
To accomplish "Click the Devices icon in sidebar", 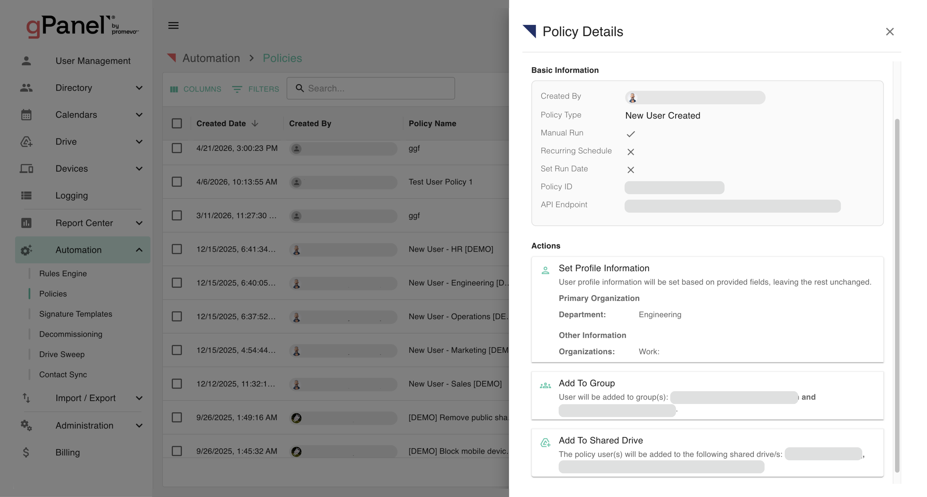I will tap(26, 169).
